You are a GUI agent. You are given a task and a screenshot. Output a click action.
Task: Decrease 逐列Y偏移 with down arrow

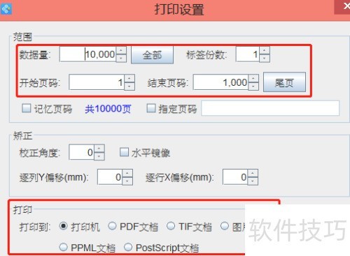pyautogui.click(x=127, y=181)
